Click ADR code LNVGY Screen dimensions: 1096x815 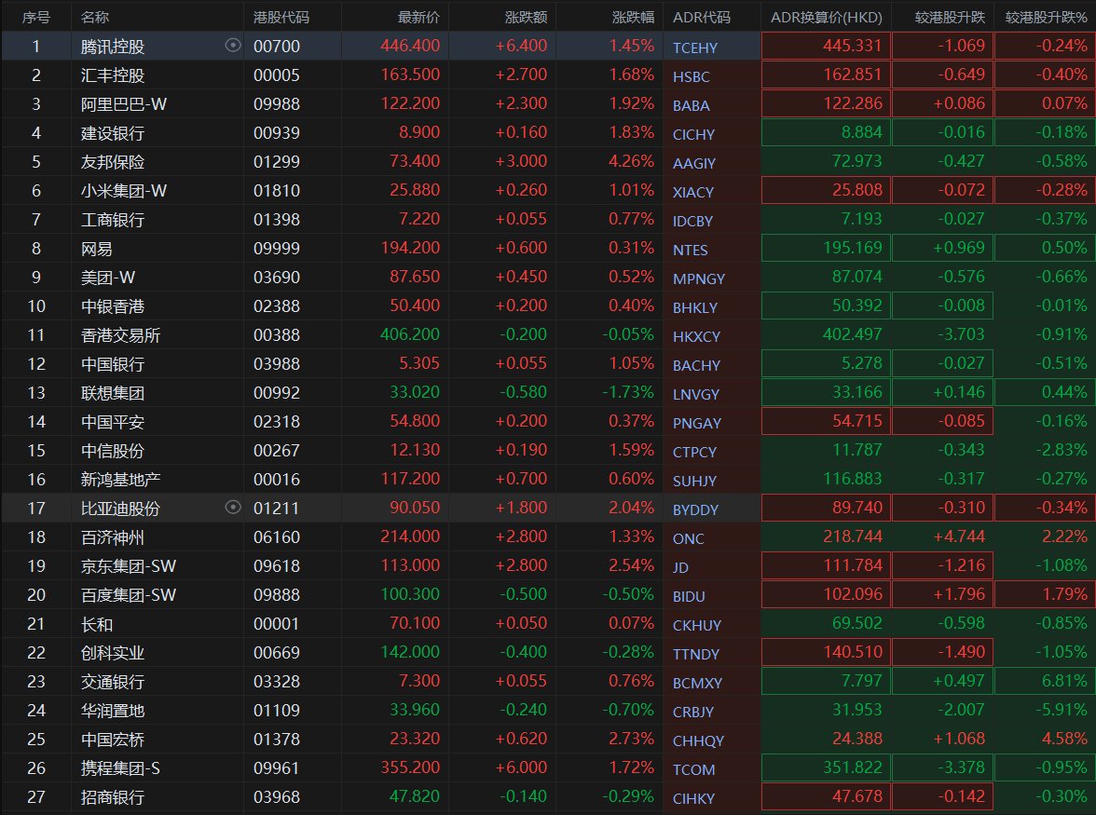coord(695,395)
